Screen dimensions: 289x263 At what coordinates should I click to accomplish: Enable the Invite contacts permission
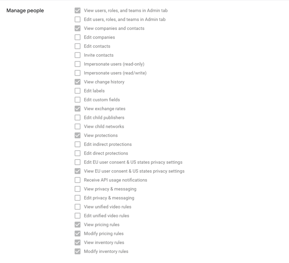click(x=78, y=55)
